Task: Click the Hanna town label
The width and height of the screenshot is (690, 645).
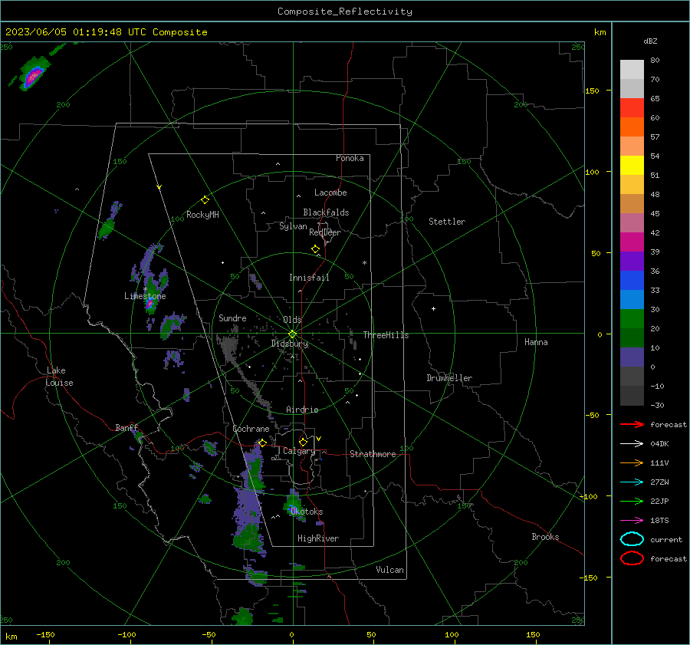Action: (x=536, y=342)
